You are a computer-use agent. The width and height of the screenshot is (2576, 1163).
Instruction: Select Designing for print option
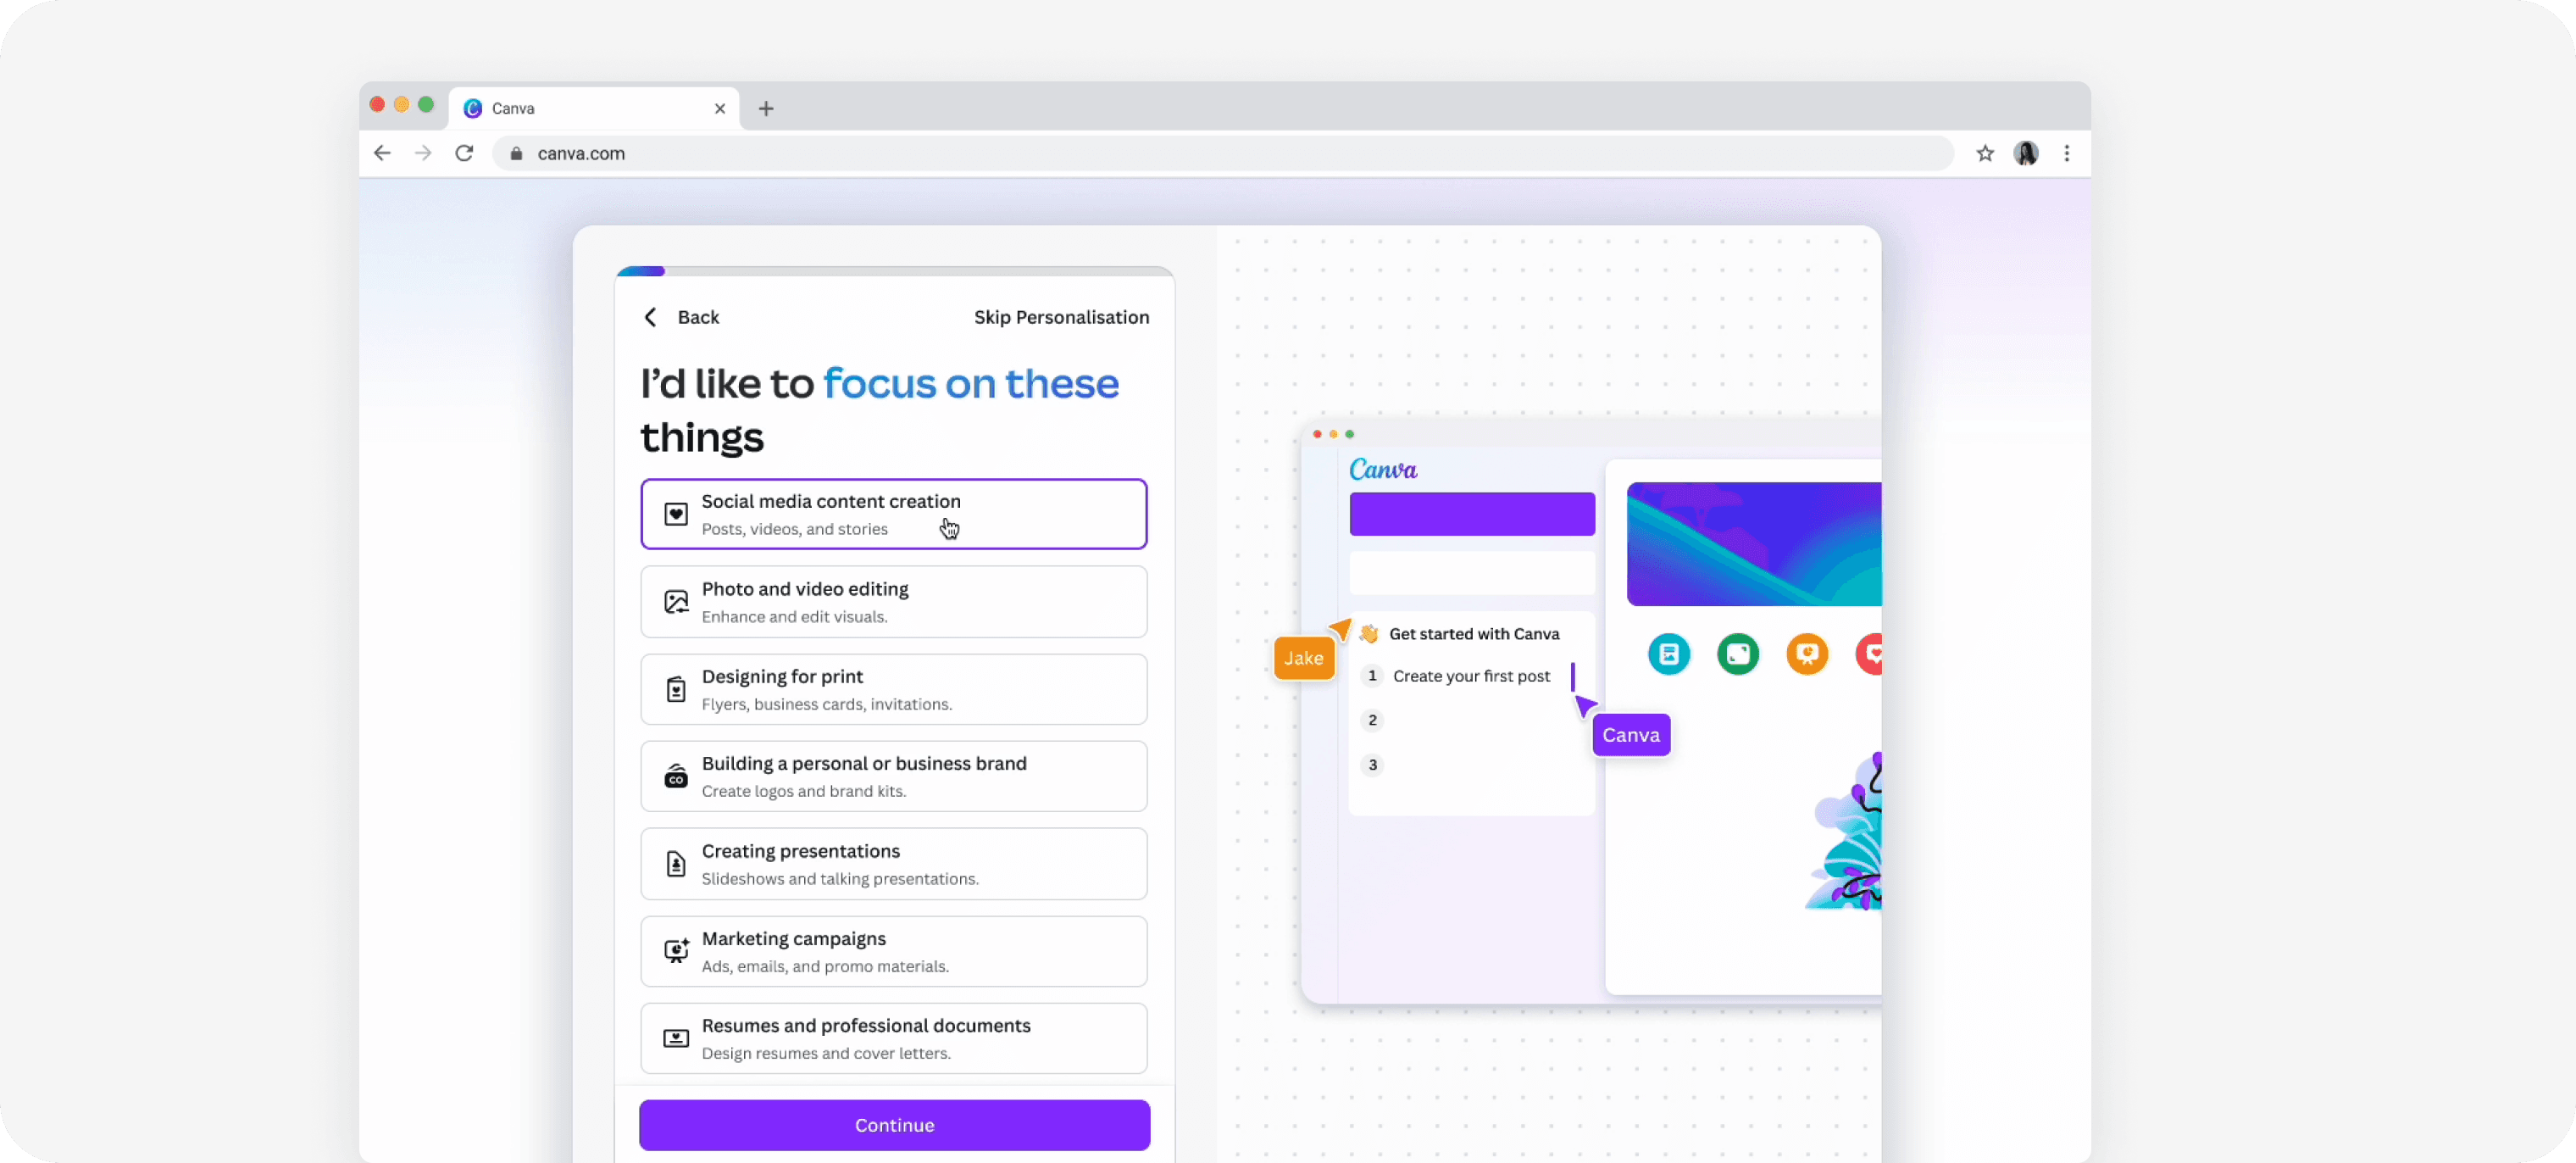[893, 689]
